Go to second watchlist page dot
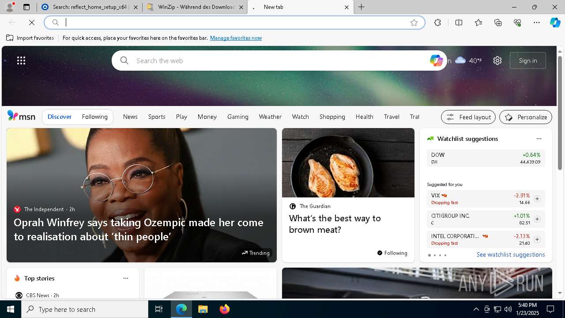The image size is (565, 318). tap(434, 255)
